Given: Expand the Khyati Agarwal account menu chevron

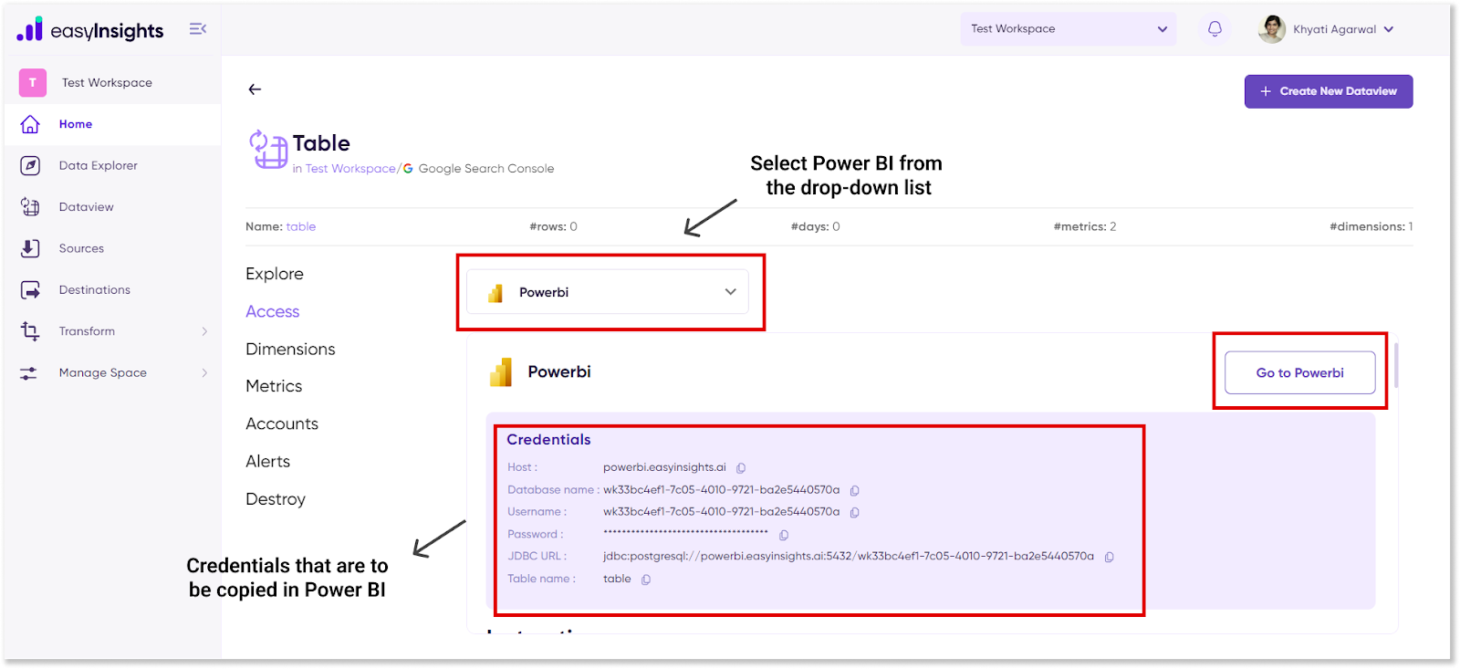Looking at the screenshot, I should tap(1389, 29).
